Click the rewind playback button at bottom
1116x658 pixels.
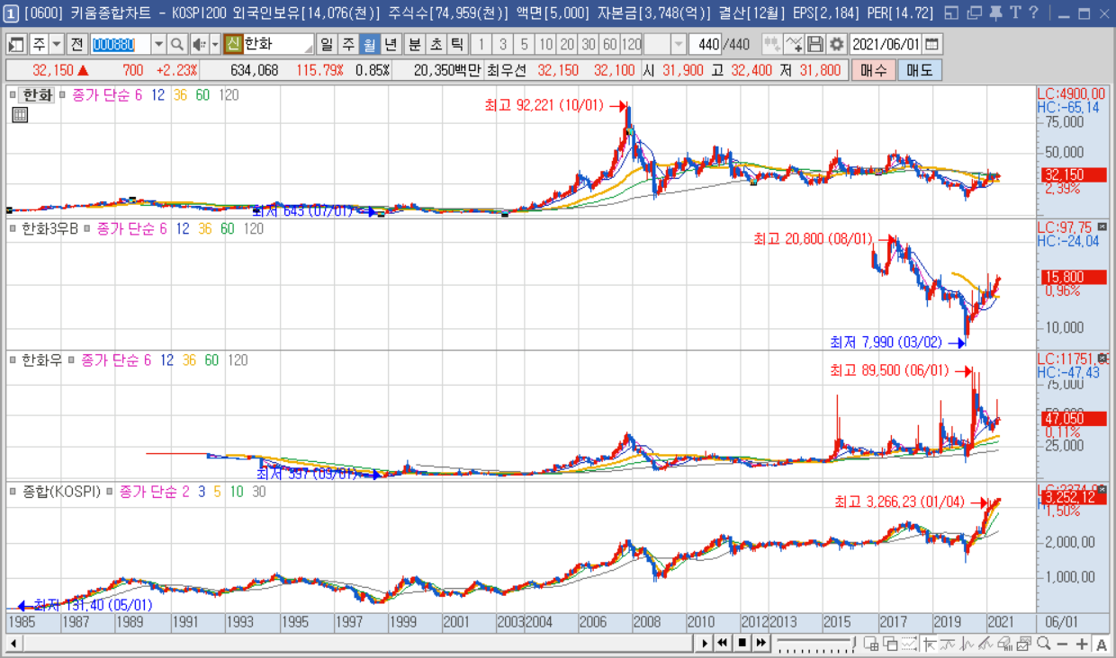coord(723,644)
